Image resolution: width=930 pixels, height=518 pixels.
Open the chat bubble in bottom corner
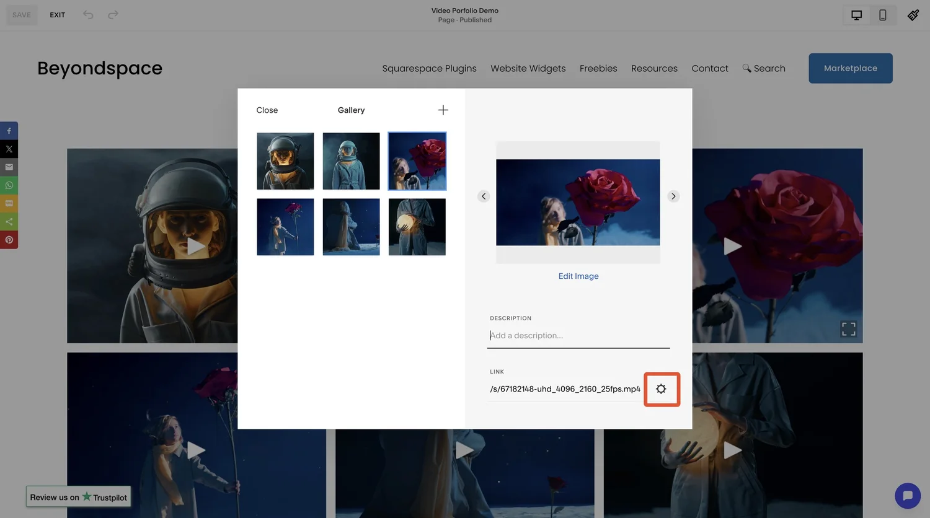coord(908,495)
